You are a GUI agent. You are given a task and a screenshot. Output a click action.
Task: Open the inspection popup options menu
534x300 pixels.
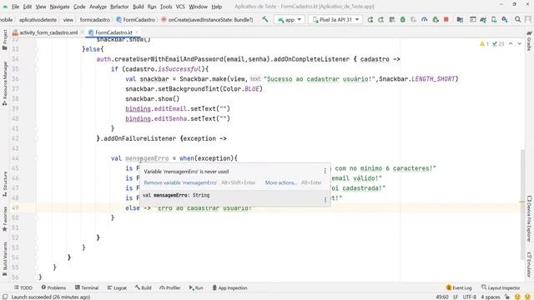pos(325,171)
